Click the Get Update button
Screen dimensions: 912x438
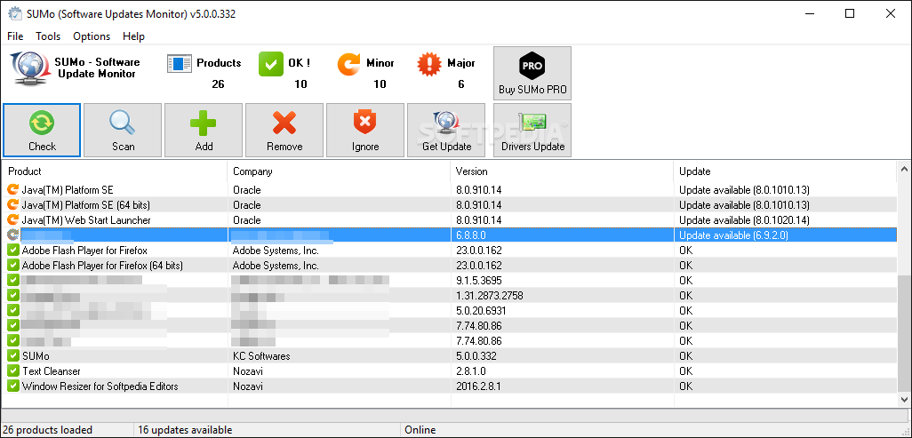tap(446, 131)
